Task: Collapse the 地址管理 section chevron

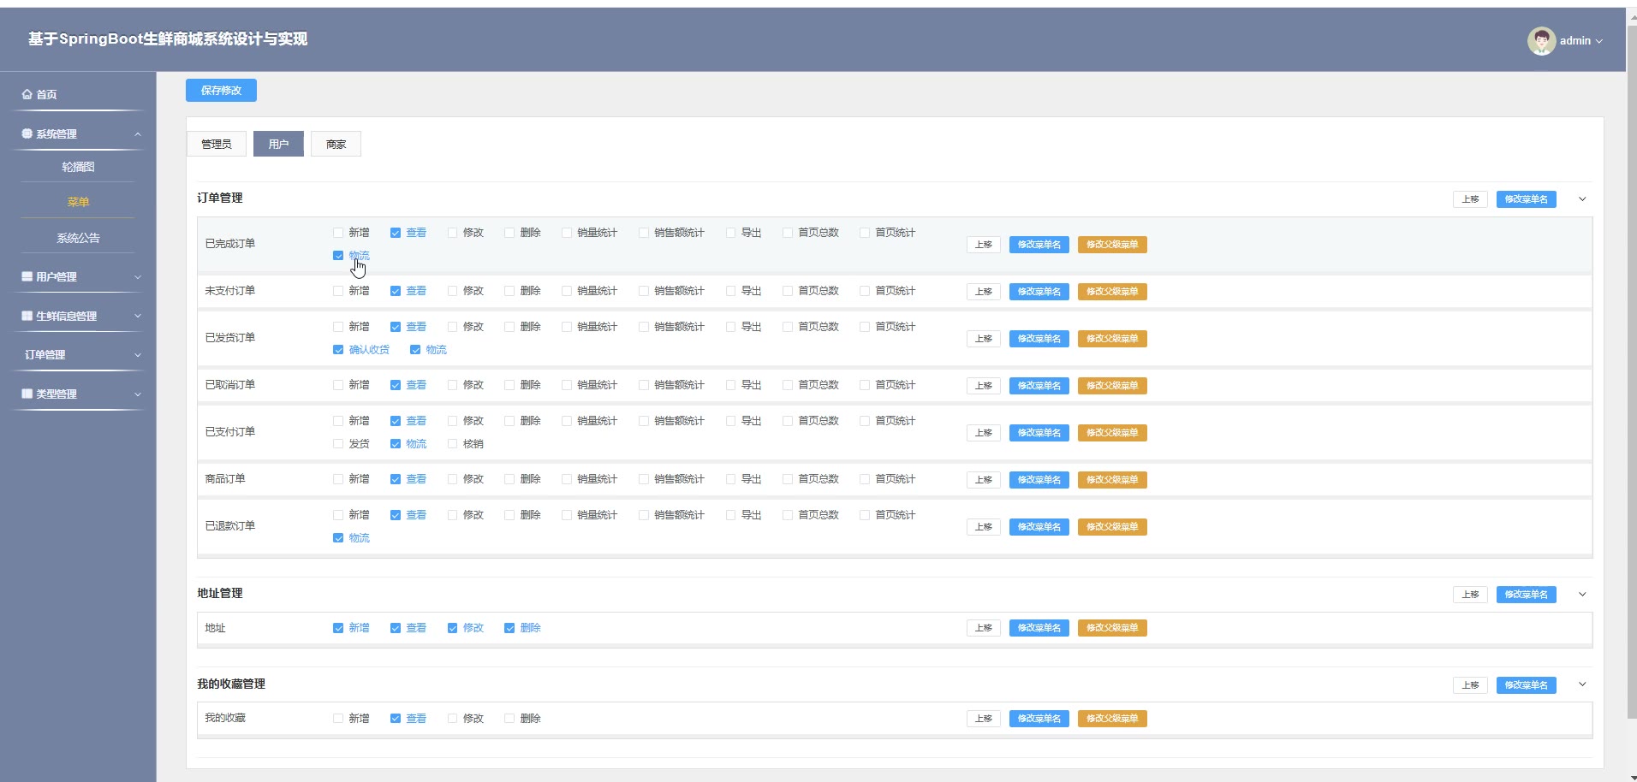Action: coord(1582,595)
